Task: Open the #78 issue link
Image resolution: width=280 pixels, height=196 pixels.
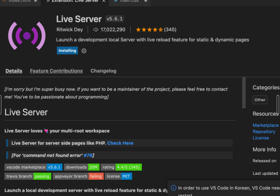Action: click(x=88, y=155)
